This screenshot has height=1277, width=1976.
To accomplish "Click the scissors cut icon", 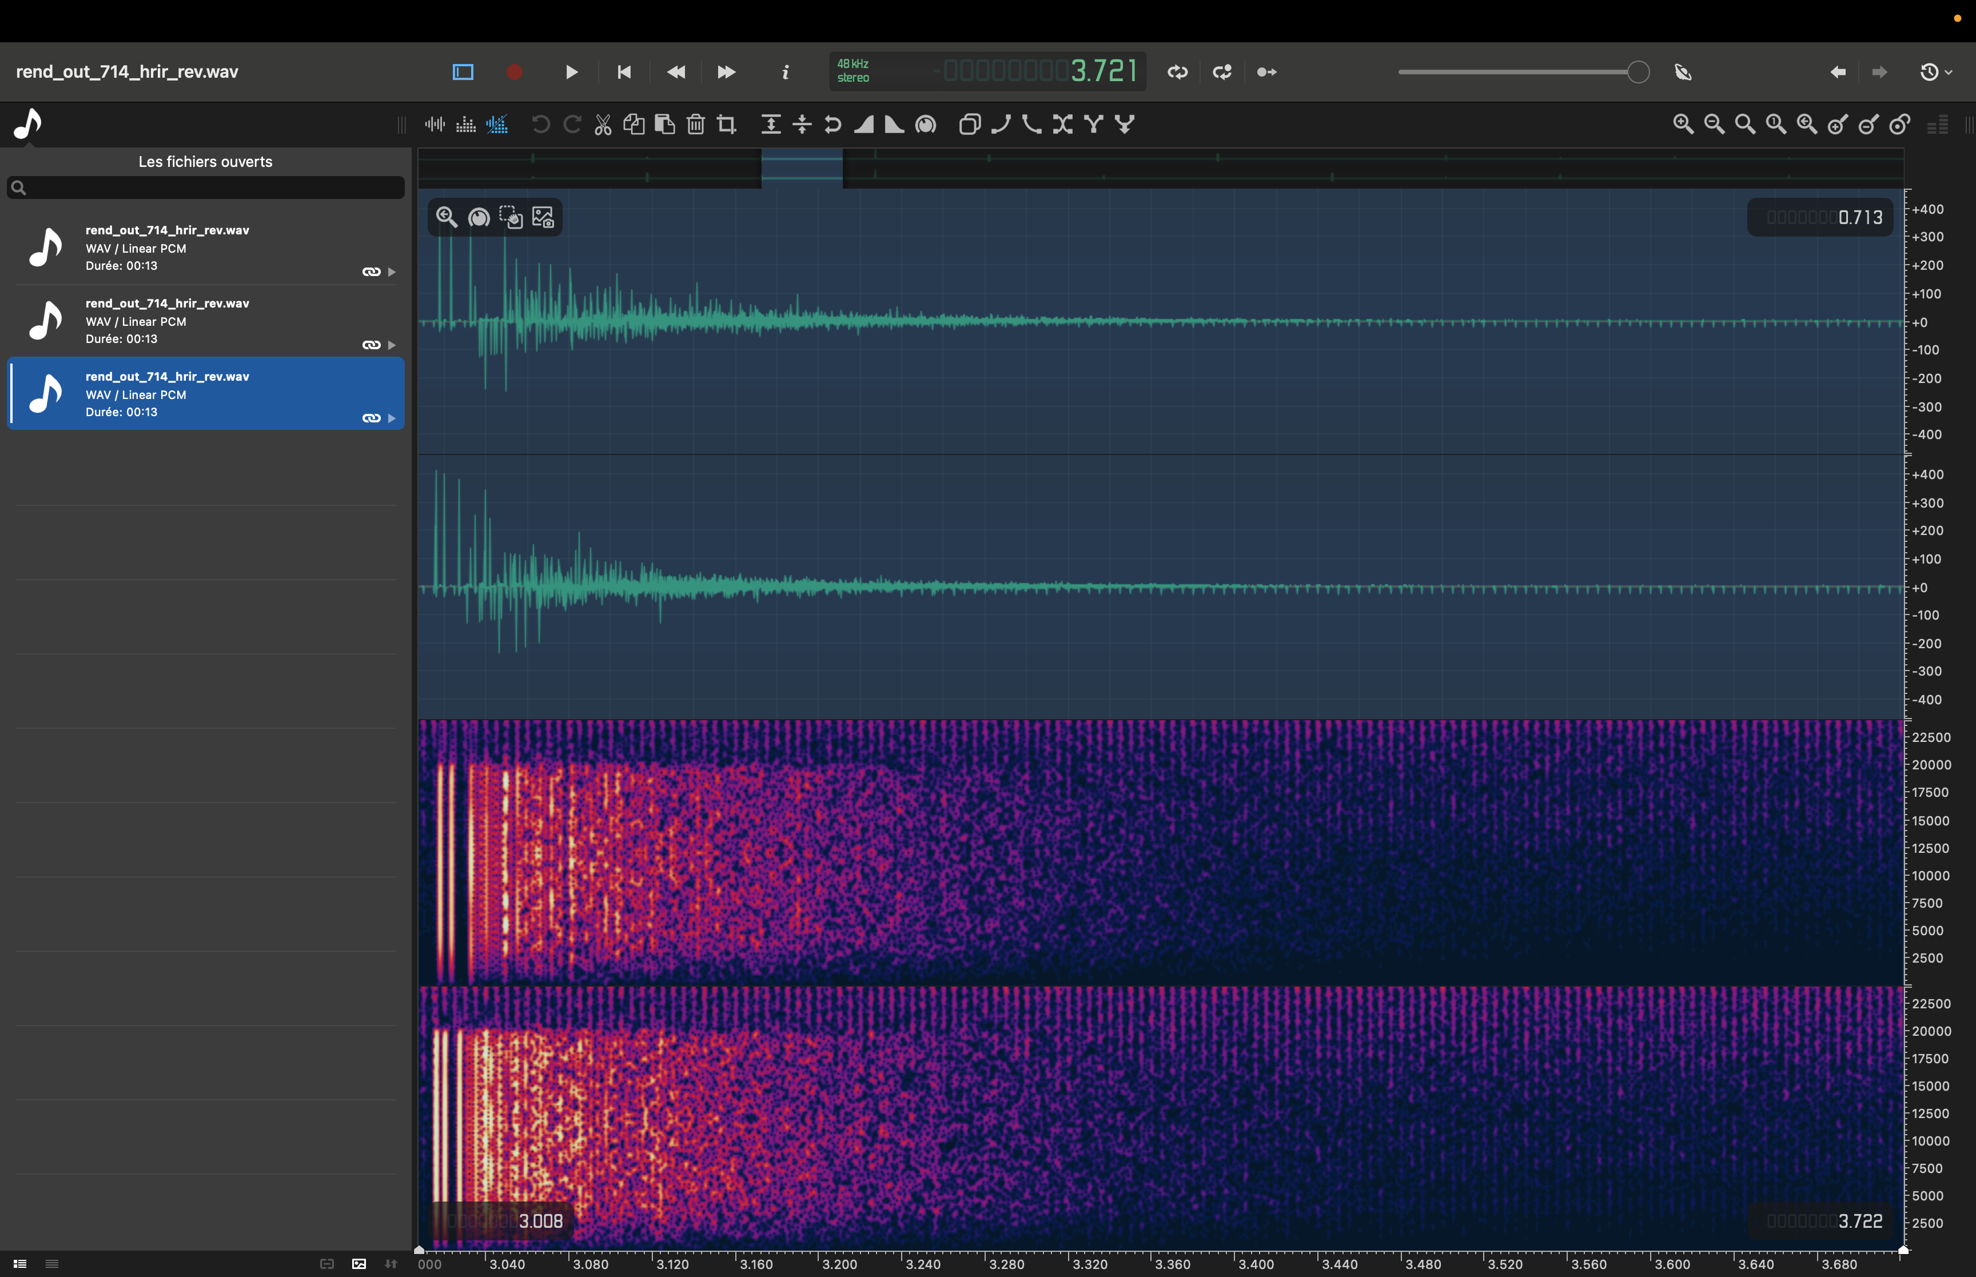I will [603, 125].
